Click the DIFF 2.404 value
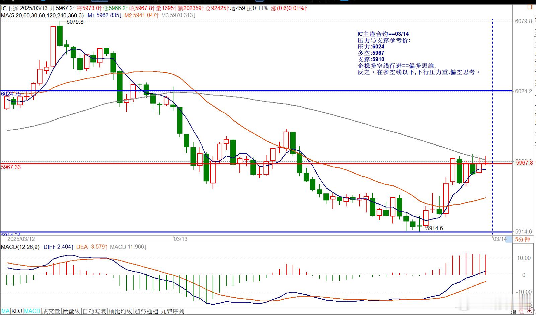The height and width of the screenshot is (316, 536). (x=58, y=247)
